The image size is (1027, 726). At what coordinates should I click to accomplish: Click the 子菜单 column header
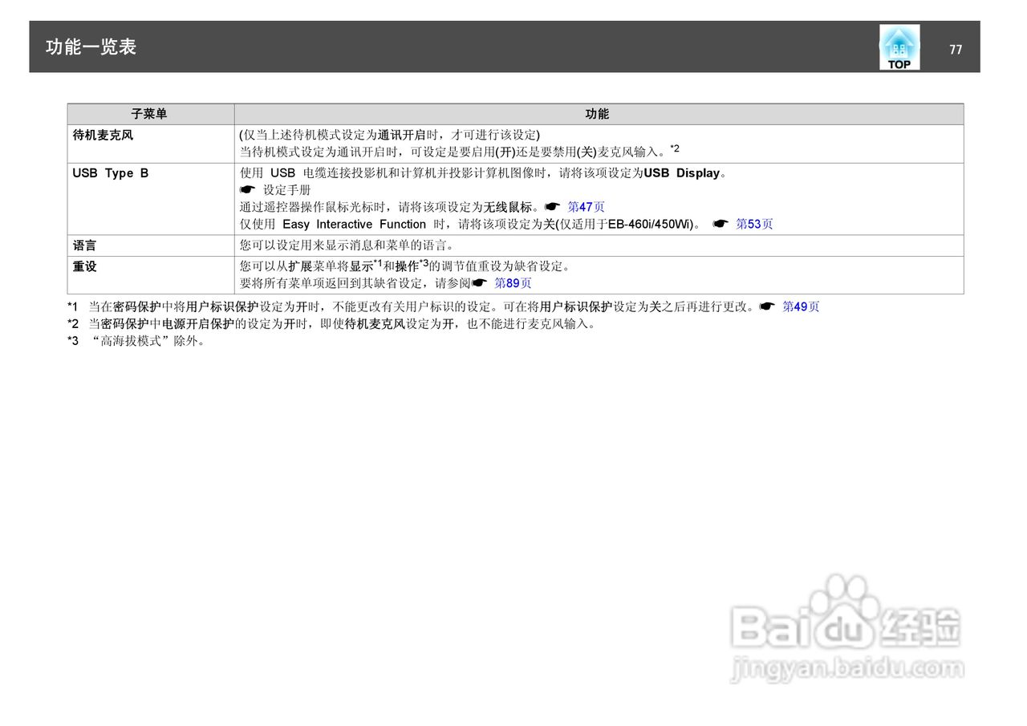pos(151,114)
